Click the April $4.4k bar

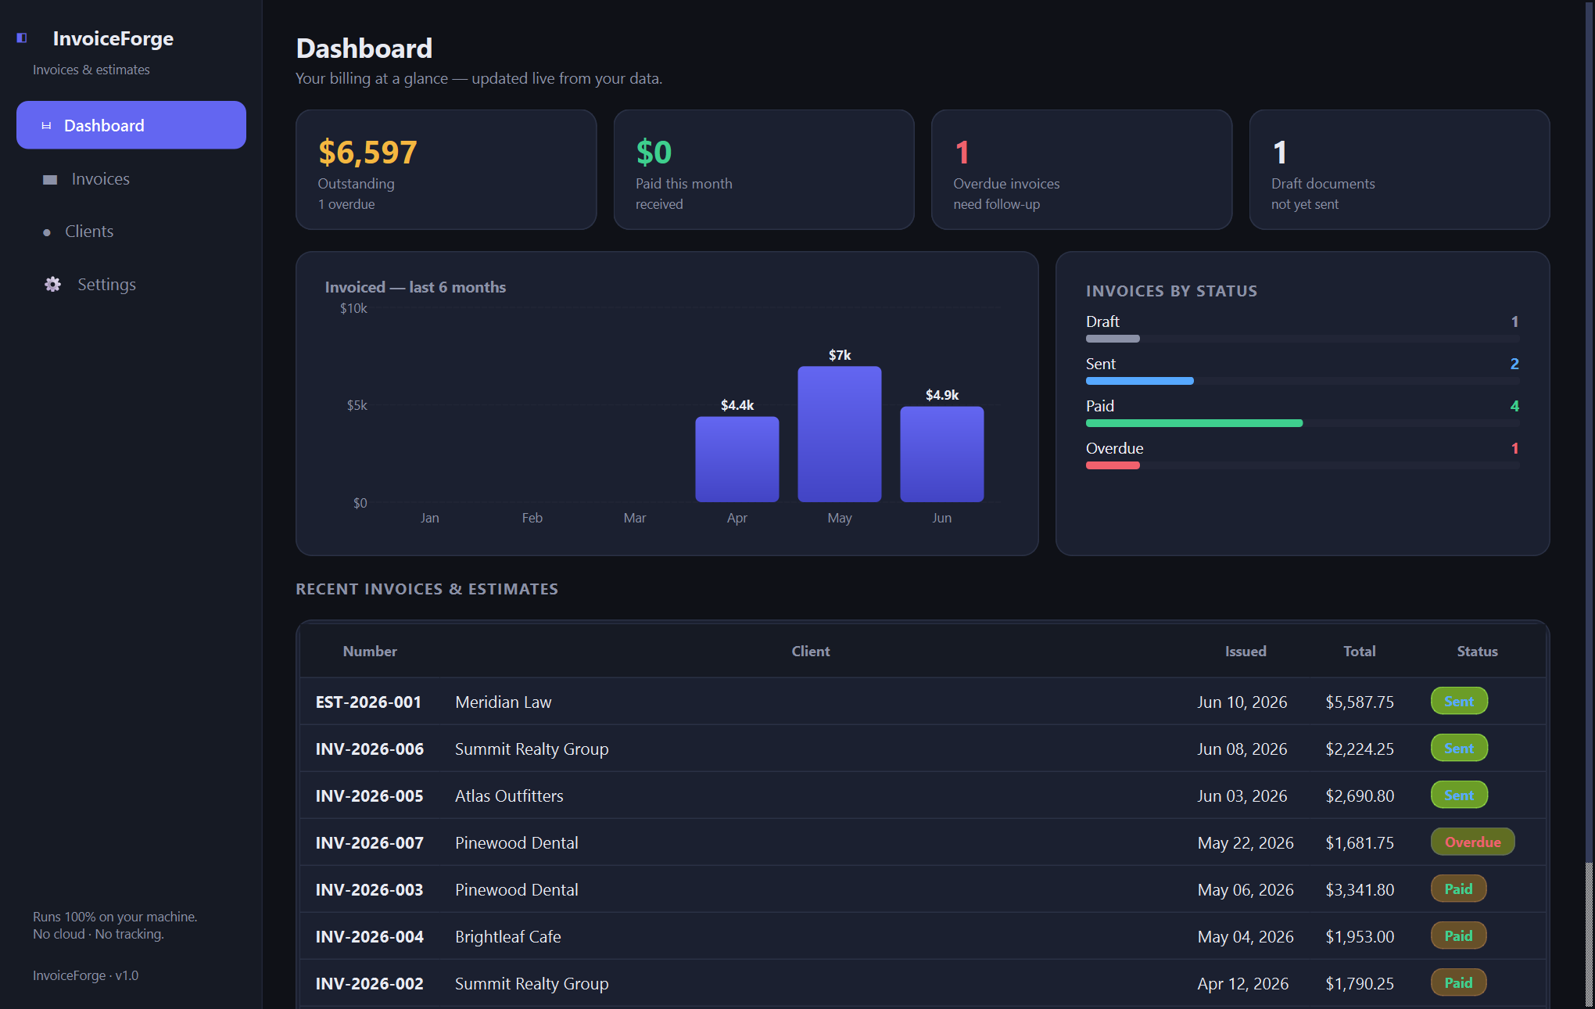[737, 459]
